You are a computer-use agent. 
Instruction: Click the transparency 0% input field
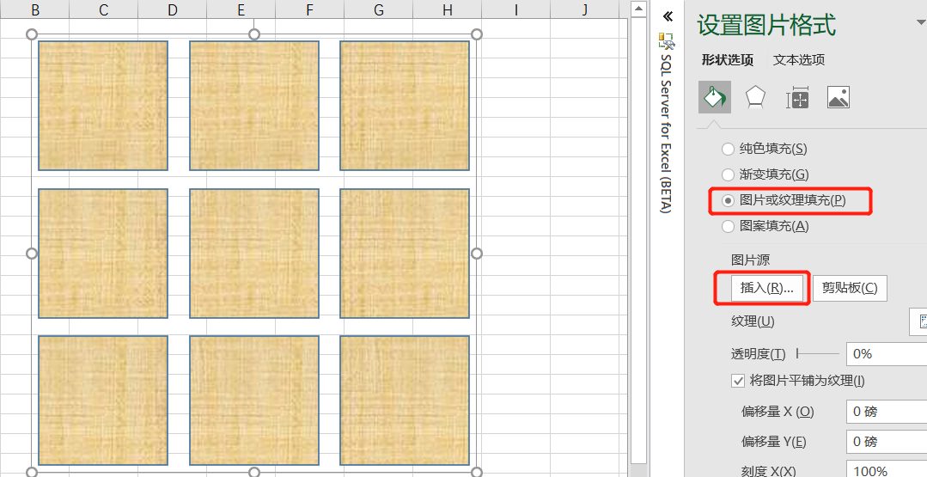887,353
